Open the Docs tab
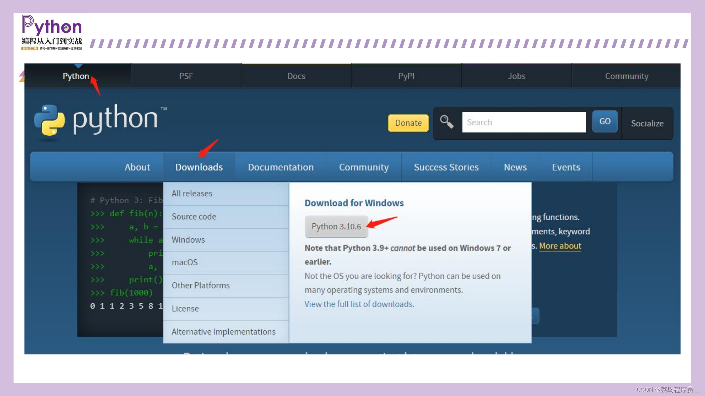This screenshot has height=396, width=705. (296, 76)
